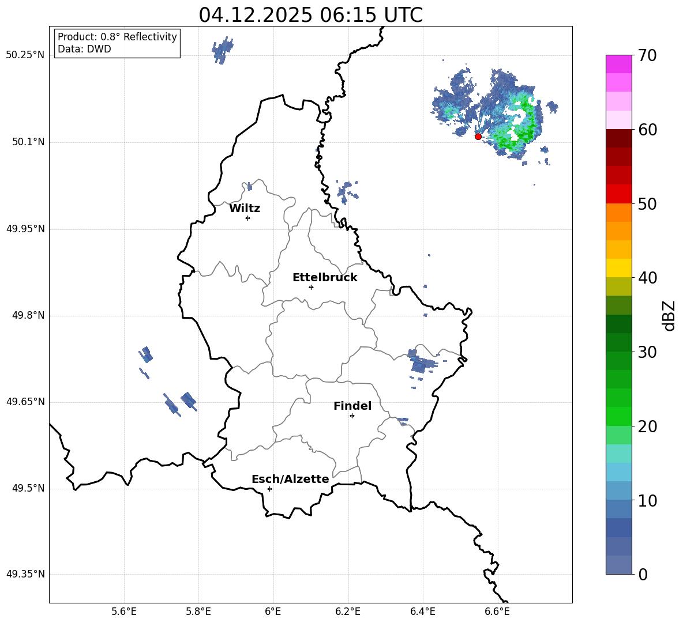The width and height of the screenshot is (683, 623).
Task: Click the 49.5°N latitude label
Action: (x=28, y=488)
